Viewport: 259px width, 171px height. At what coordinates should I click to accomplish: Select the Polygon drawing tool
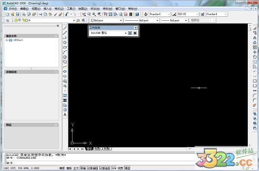pos(65,42)
